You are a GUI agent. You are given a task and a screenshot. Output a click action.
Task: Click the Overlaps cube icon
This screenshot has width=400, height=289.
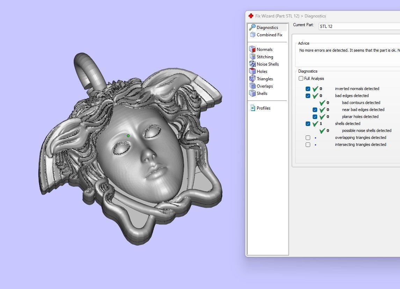pos(252,86)
